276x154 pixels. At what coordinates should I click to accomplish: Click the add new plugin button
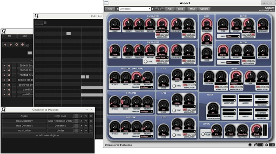47,135
